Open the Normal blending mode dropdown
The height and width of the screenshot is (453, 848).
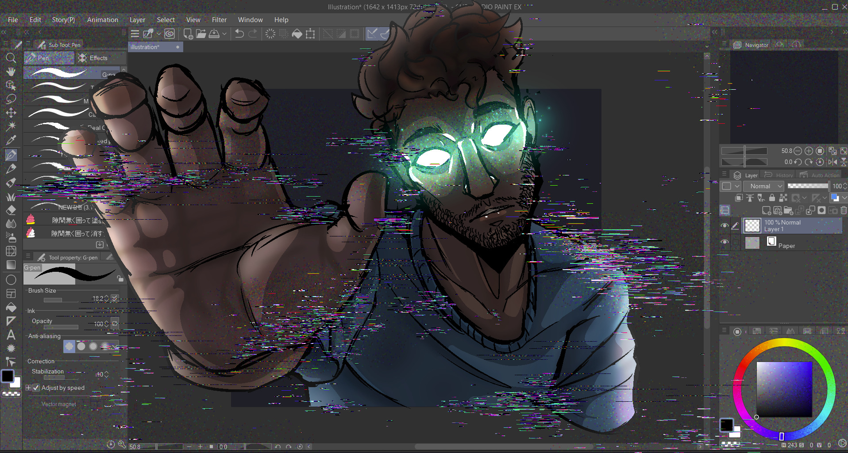(x=763, y=186)
